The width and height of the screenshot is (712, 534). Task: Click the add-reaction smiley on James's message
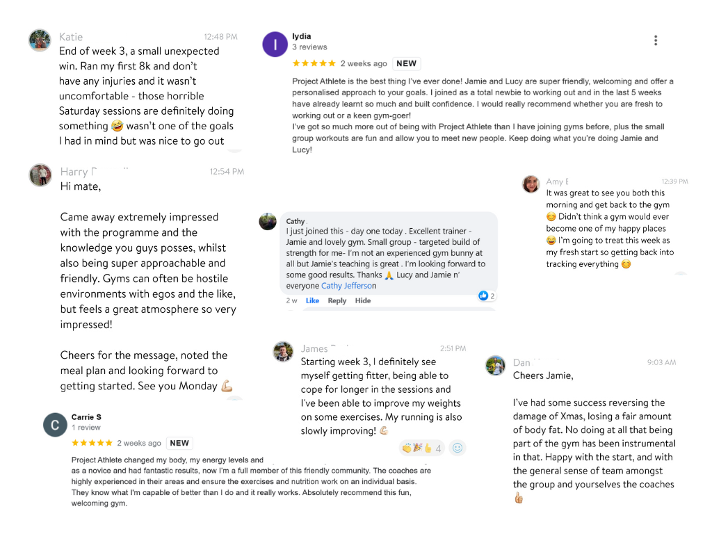point(457,448)
